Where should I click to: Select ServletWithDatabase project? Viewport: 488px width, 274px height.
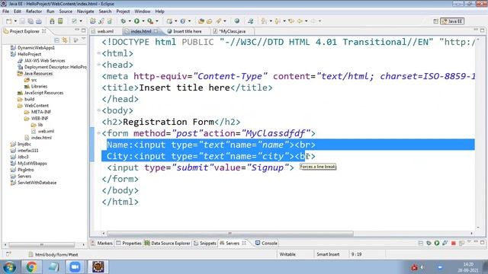pos(37,183)
